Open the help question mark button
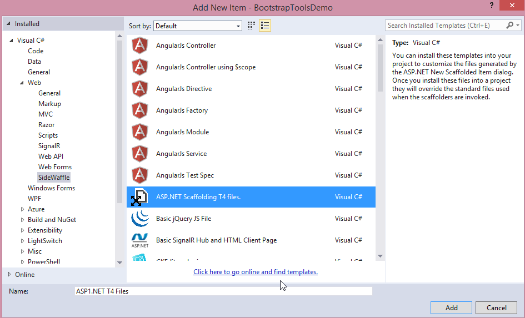The width and height of the screenshot is (525, 318). (491, 5)
